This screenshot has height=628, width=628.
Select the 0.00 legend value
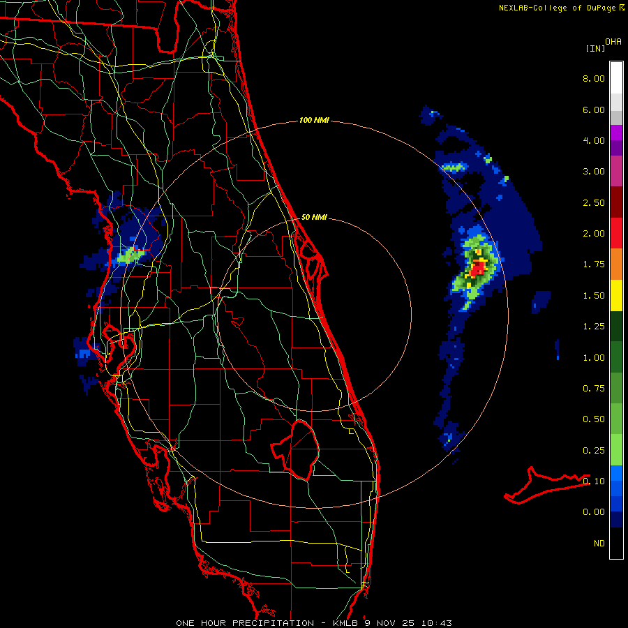point(594,512)
